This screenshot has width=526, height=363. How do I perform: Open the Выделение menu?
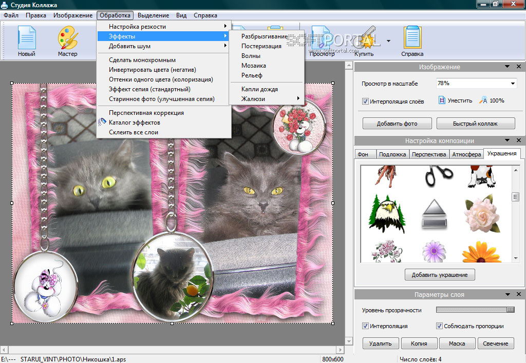tap(153, 15)
